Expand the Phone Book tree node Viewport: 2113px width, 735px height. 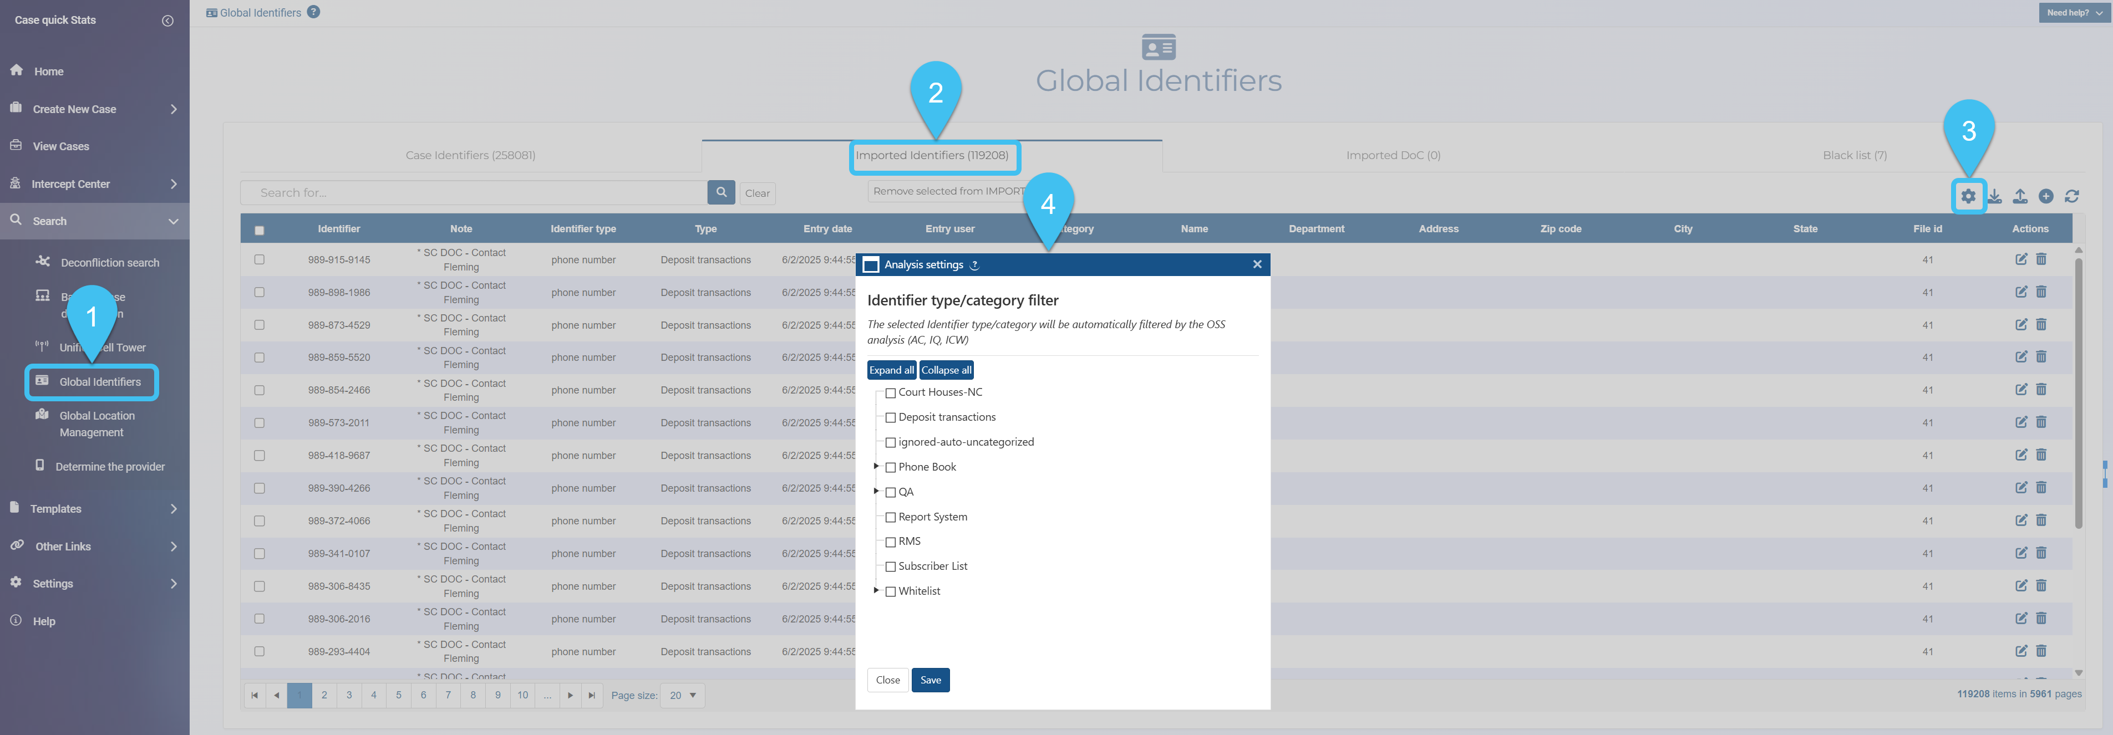coord(876,466)
